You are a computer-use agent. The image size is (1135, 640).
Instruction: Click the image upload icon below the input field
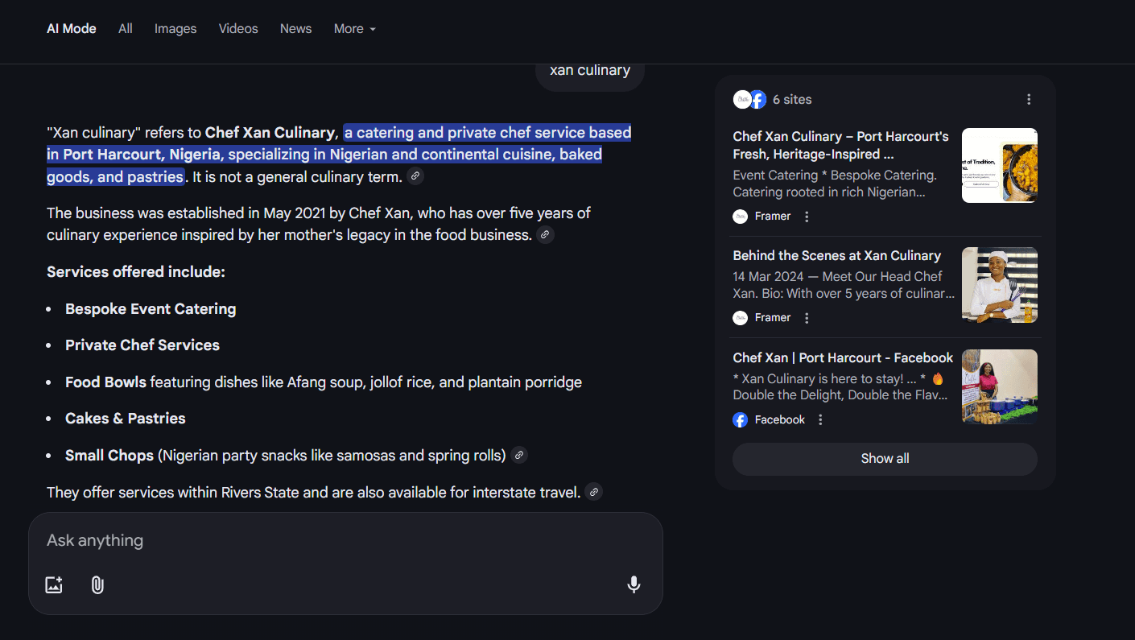tap(53, 584)
